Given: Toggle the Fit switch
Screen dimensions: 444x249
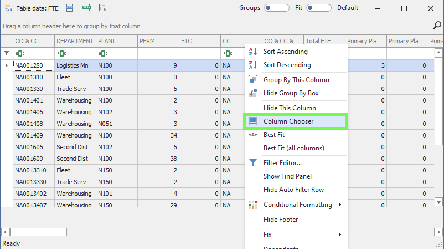Looking at the screenshot, I should point(319,8).
